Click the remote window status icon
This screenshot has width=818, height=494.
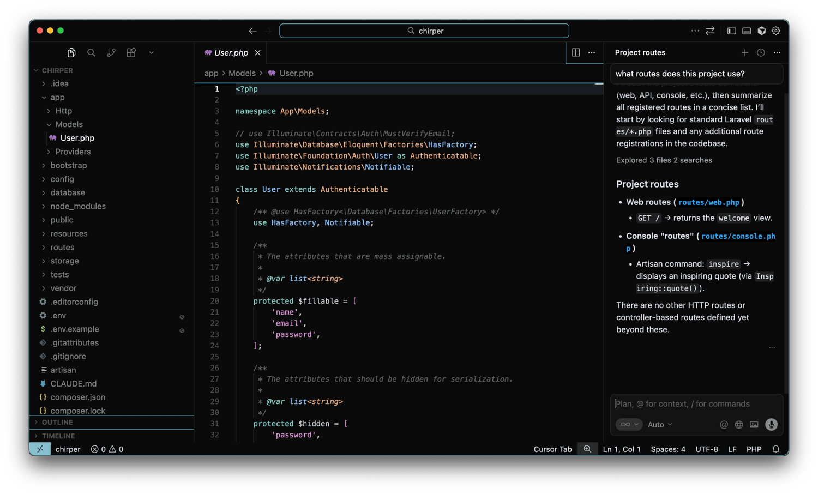tap(40, 449)
